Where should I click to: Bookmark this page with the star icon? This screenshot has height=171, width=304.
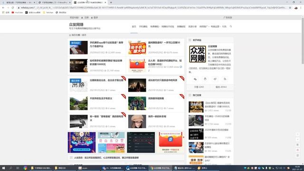290,8
